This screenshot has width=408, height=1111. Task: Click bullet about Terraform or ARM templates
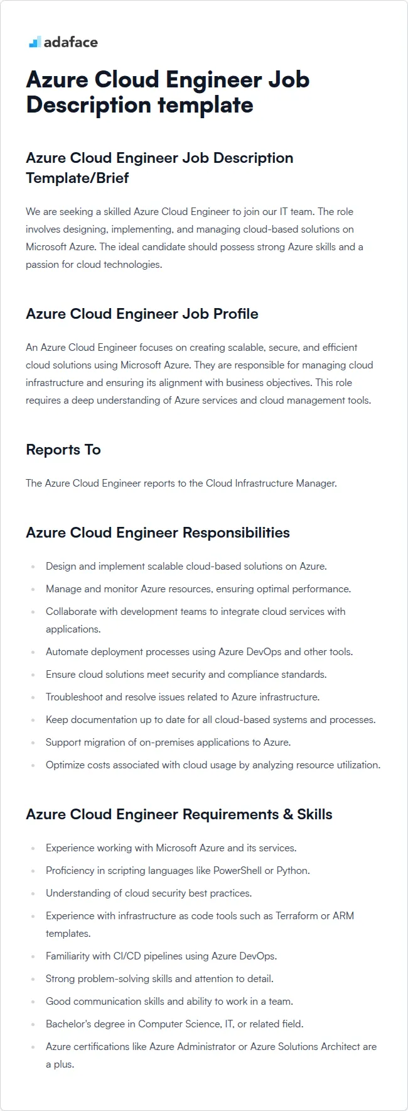pyautogui.click(x=200, y=924)
